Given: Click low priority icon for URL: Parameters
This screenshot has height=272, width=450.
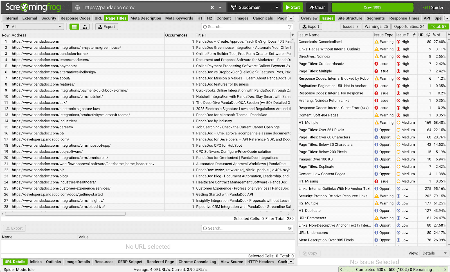Looking at the screenshot, I should pyautogui.click(x=398, y=218).
